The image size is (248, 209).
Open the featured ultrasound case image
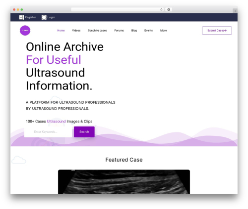[x=124, y=182]
